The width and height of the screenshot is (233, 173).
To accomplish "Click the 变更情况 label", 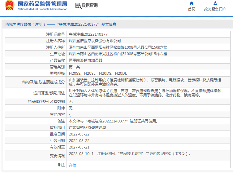I will [x=57, y=156].
